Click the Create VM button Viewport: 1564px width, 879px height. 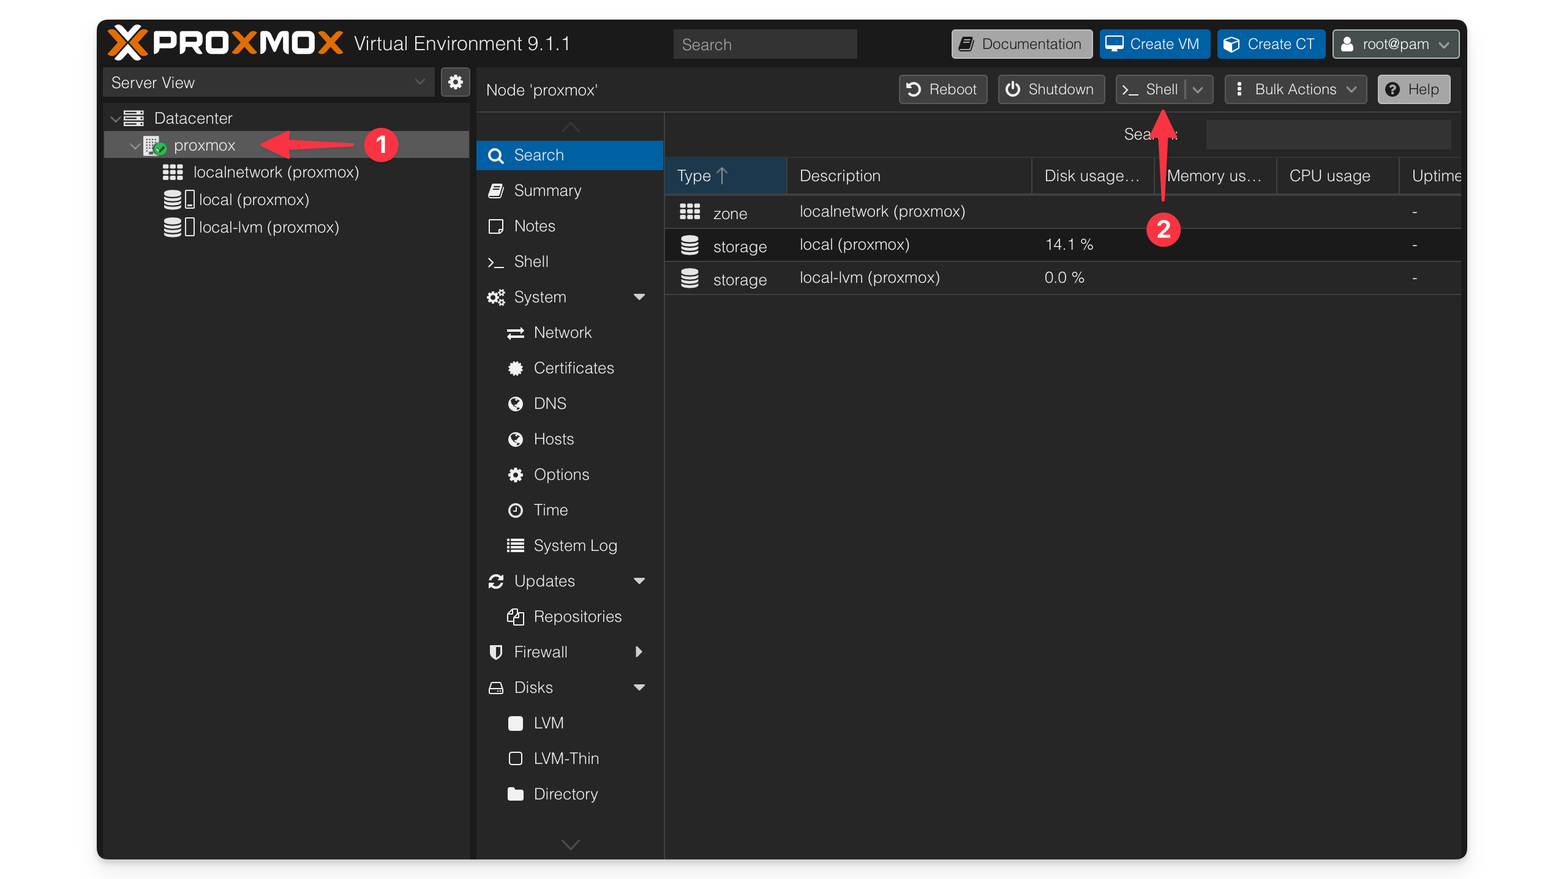click(x=1154, y=43)
